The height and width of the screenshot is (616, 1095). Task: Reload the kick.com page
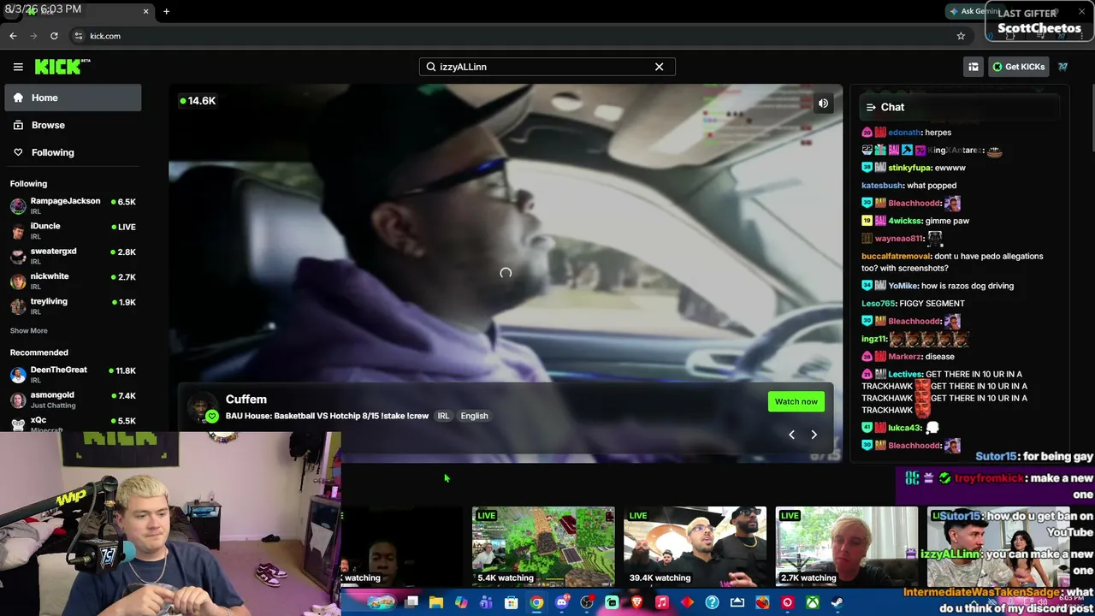coord(54,36)
